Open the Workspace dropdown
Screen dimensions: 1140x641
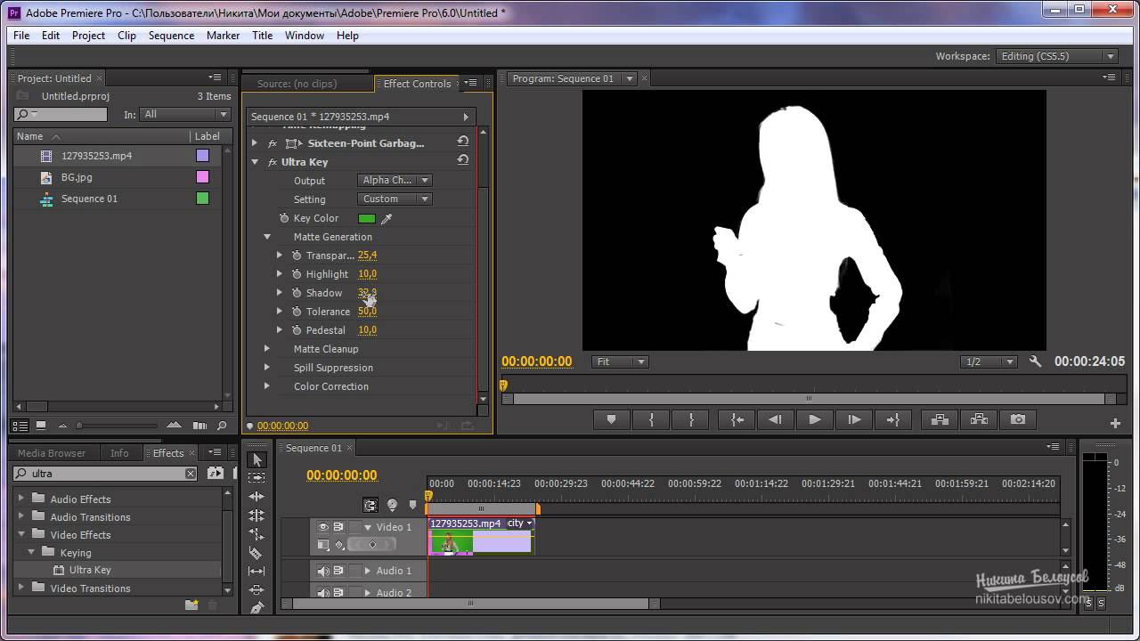point(1057,56)
